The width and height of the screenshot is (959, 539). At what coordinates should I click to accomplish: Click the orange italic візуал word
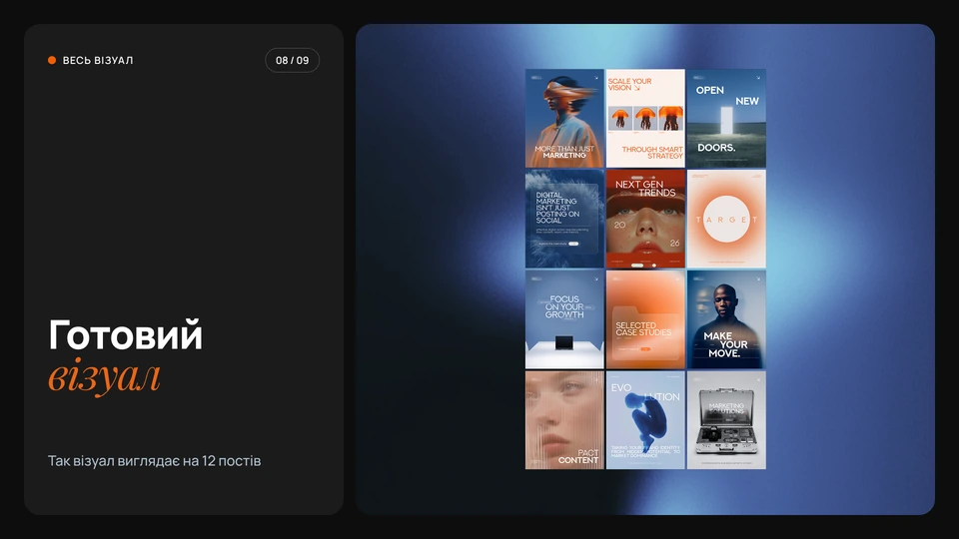tap(104, 377)
